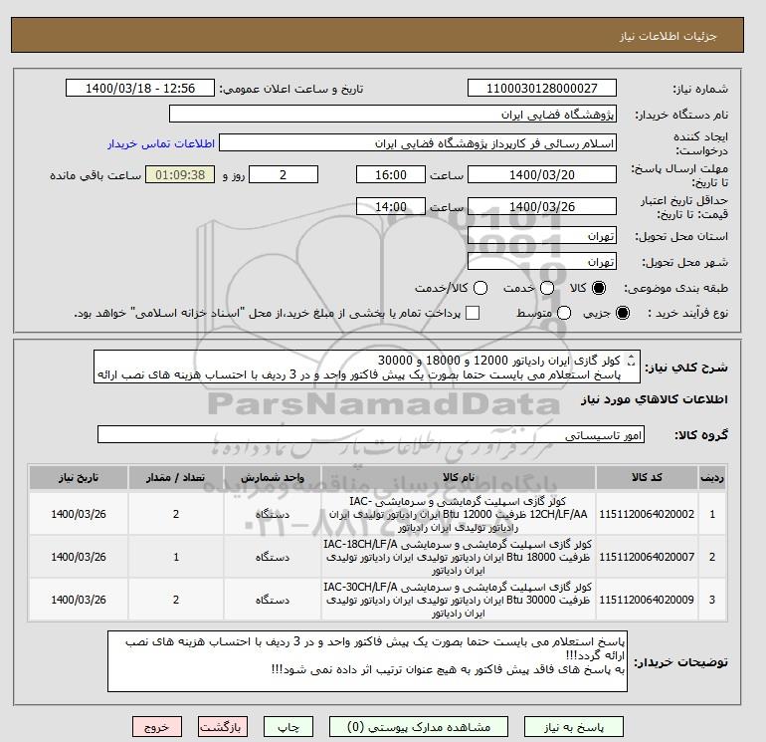Click the validity time field 14:00
The width and height of the screenshot is (766, 742).
391,206
